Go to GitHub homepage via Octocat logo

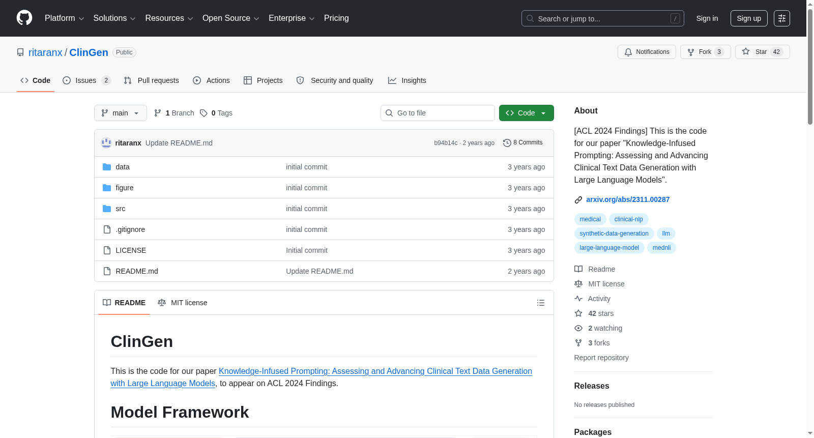point(24,18)
